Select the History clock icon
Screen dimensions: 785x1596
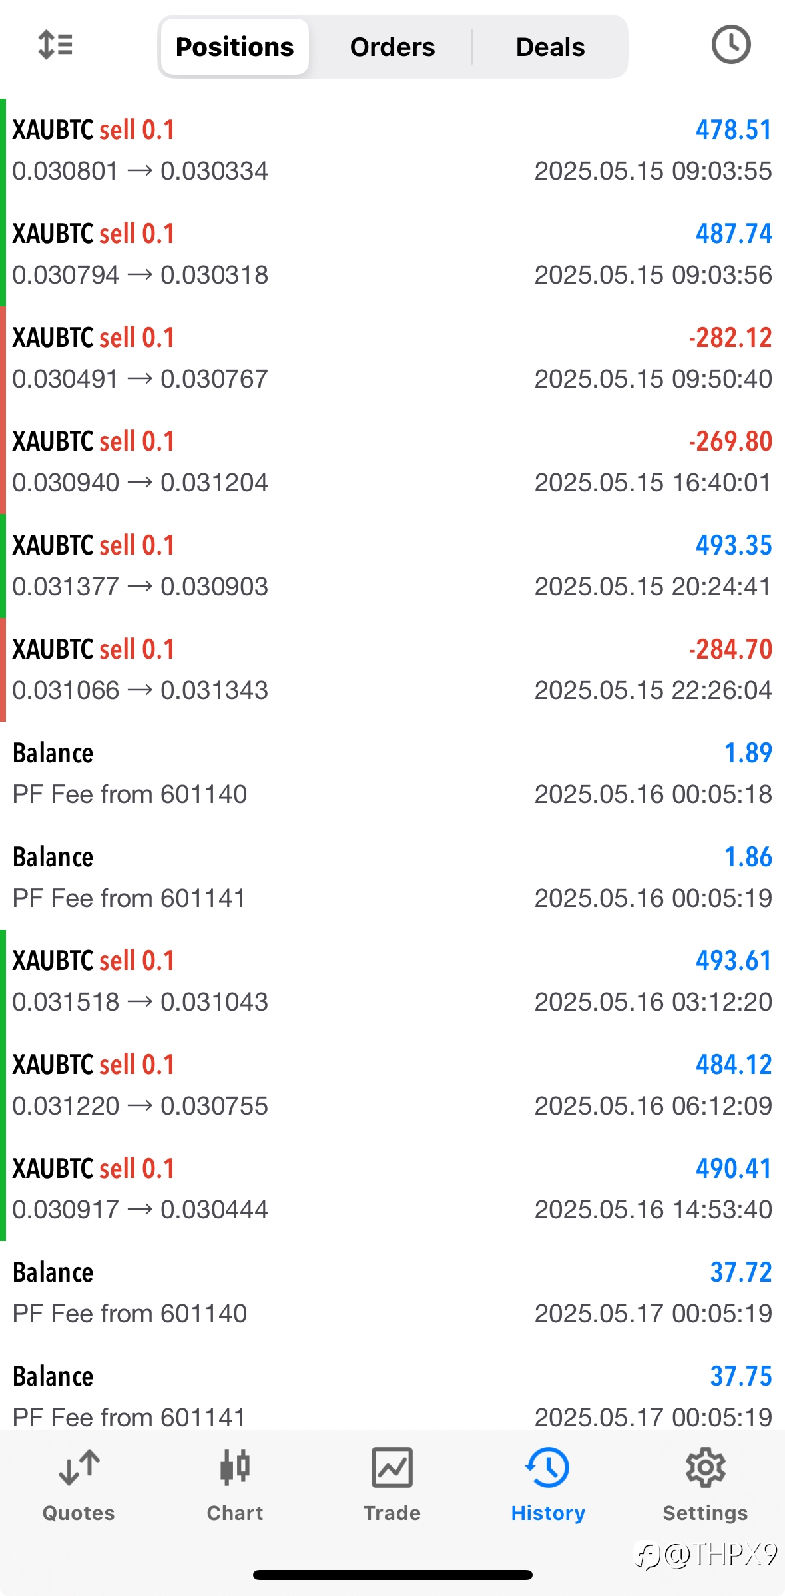pos(548,1467)
